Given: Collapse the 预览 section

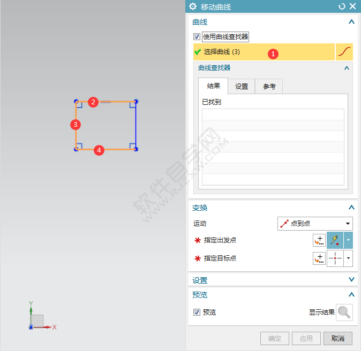Looking at the screenshot, I should coord(351,294).
